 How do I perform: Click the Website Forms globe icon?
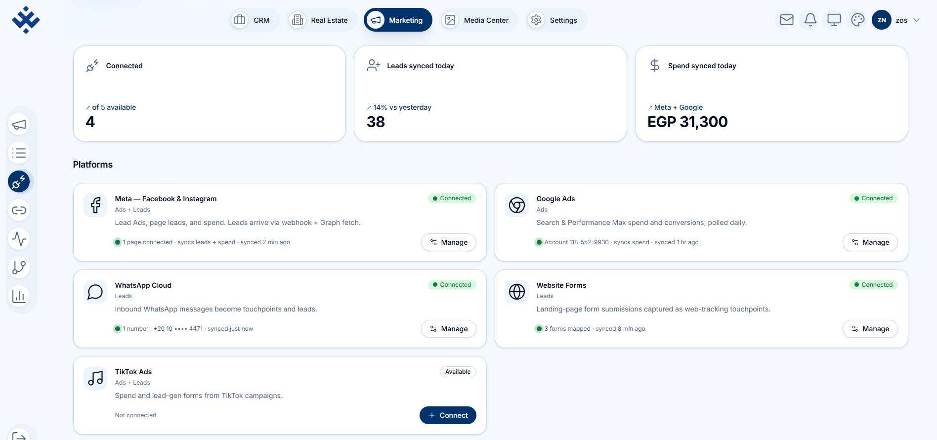click(x=517, y=292)
